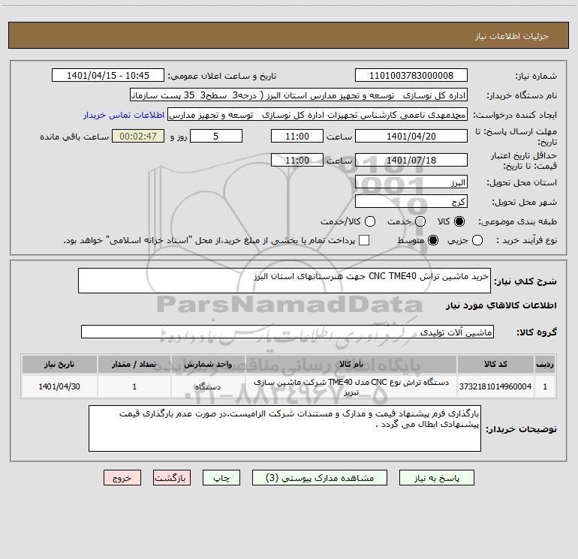Click the نام کالا column header

tap(351, 364)
